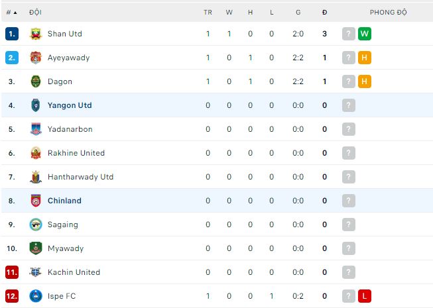This screenshot has height=308, width=433.
Task: Click Shan Utd's green W form badge
Action: tap(364, 34)
